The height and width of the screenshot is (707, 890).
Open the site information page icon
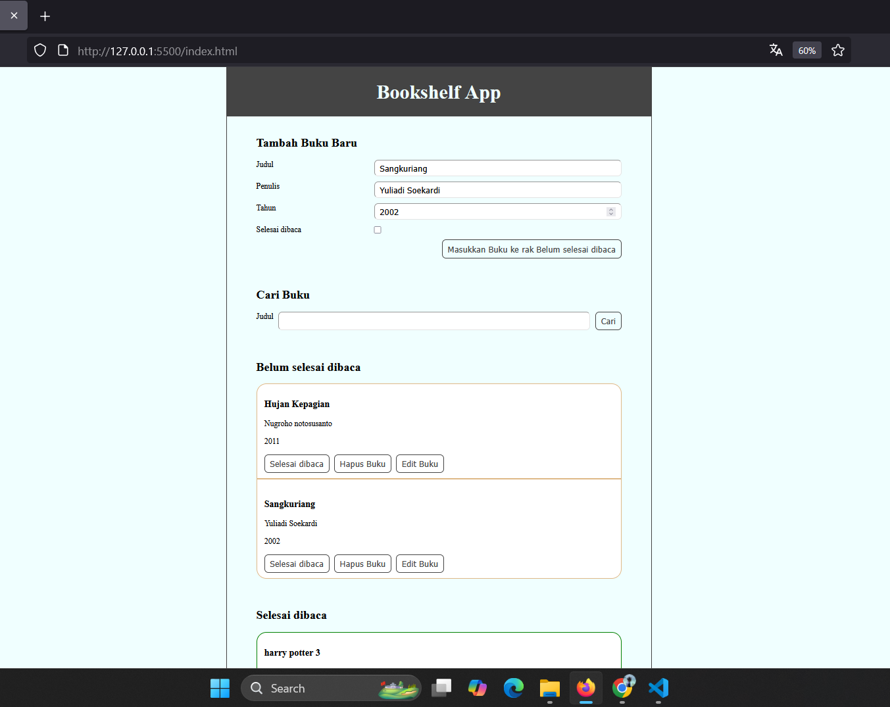63,50
